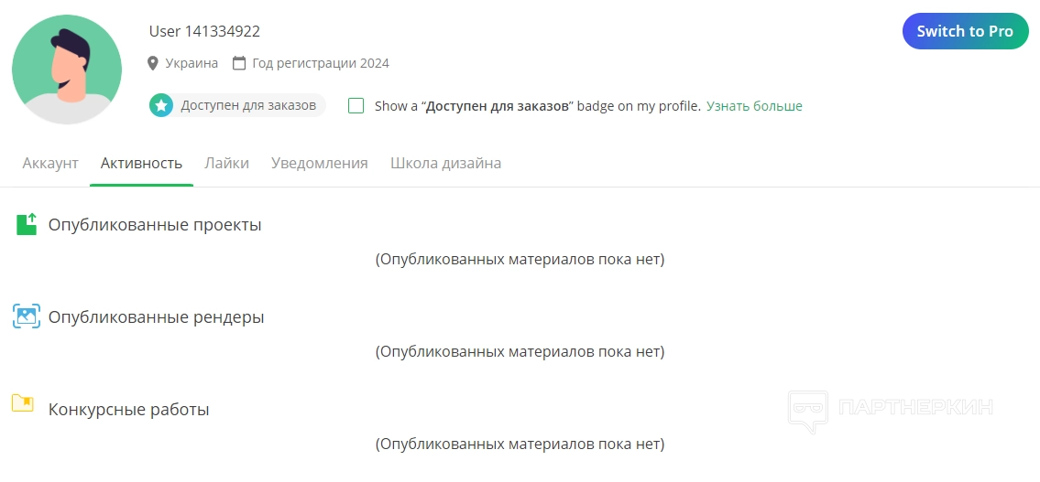
Task: Open the Уведомления tab
Action: [320, 163]
